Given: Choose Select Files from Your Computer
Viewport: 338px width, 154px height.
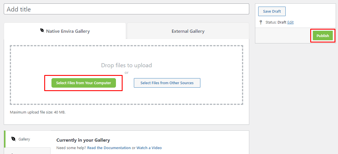Looking at the screenshot, I should (x=84, y=83).
